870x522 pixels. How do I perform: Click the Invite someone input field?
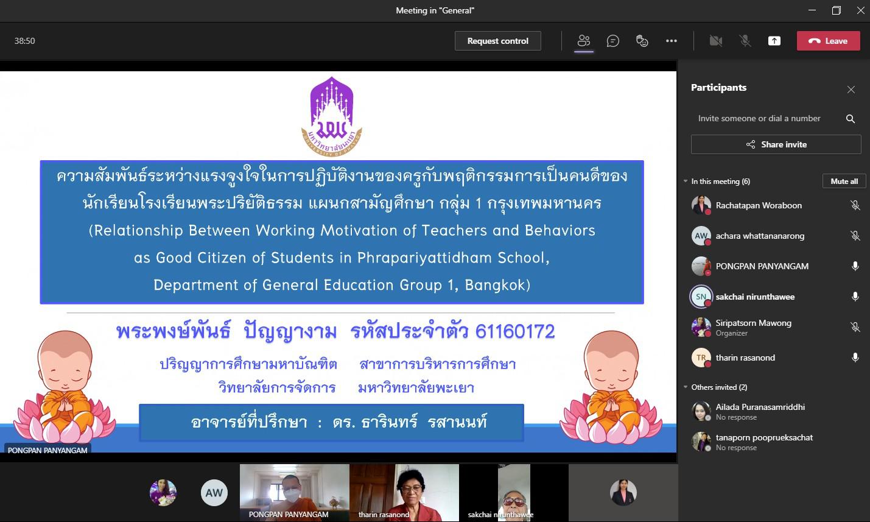point(764,119)
